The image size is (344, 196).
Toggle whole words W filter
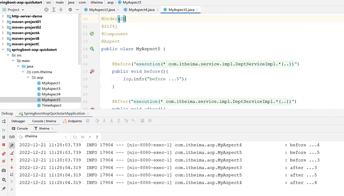point(83,137)
